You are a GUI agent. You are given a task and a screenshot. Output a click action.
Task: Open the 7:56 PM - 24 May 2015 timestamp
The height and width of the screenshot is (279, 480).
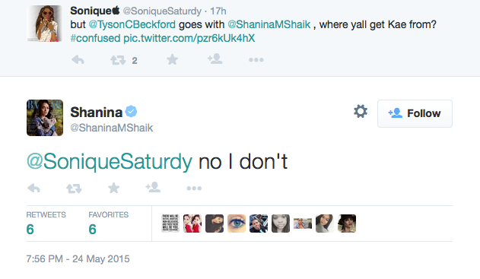[x=78, y=258]
